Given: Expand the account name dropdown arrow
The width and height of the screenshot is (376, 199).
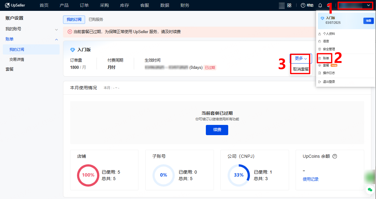Looking at the screenshot, I should tap(368, 5).
